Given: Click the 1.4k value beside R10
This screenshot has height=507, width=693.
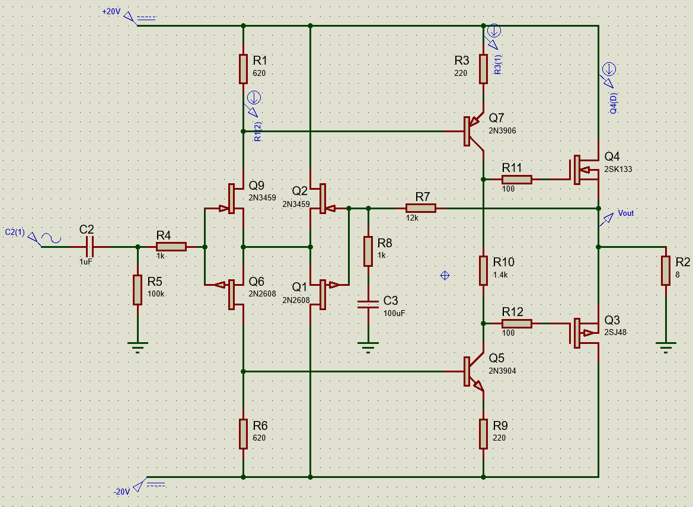Looking at the screenshot, I should [x=500, y=275].
